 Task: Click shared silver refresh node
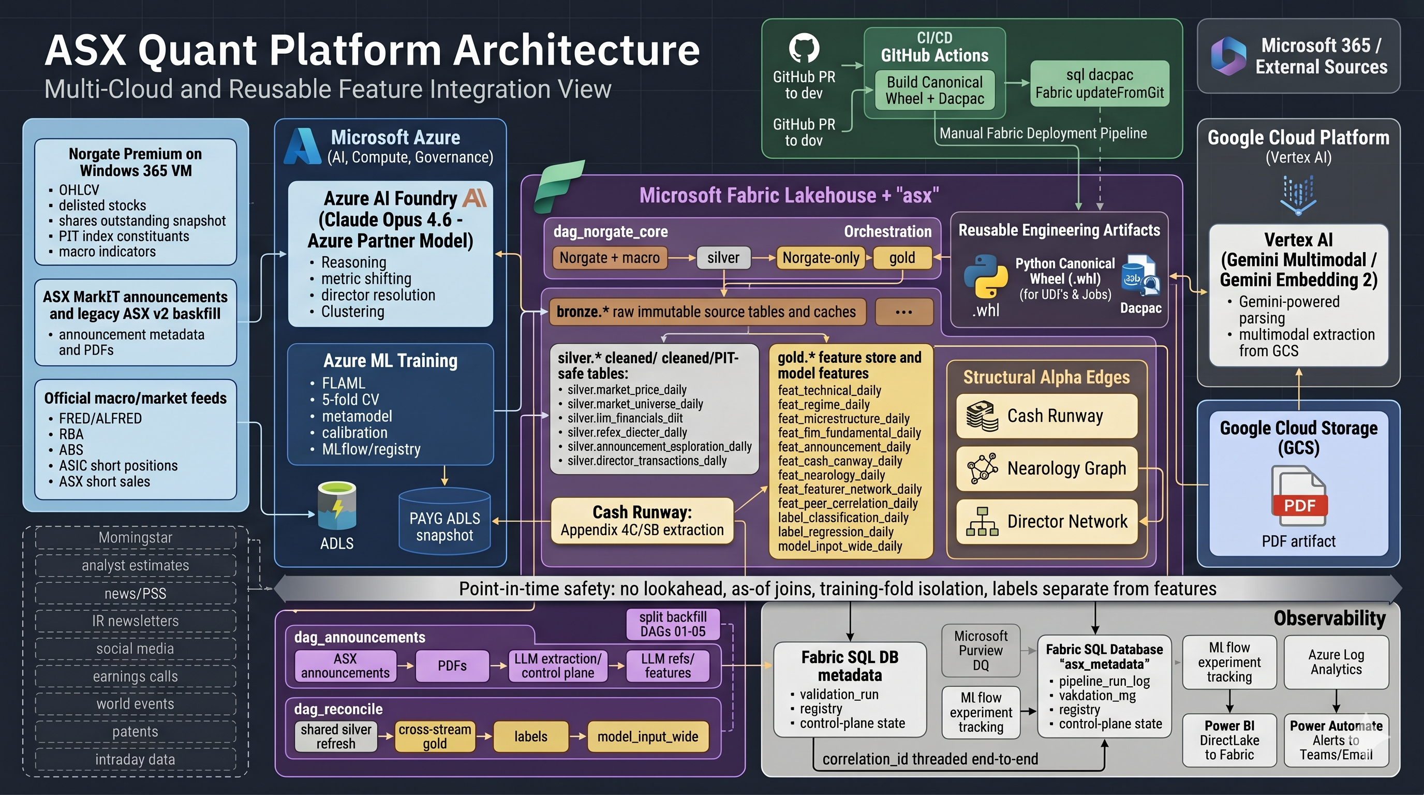336,737
